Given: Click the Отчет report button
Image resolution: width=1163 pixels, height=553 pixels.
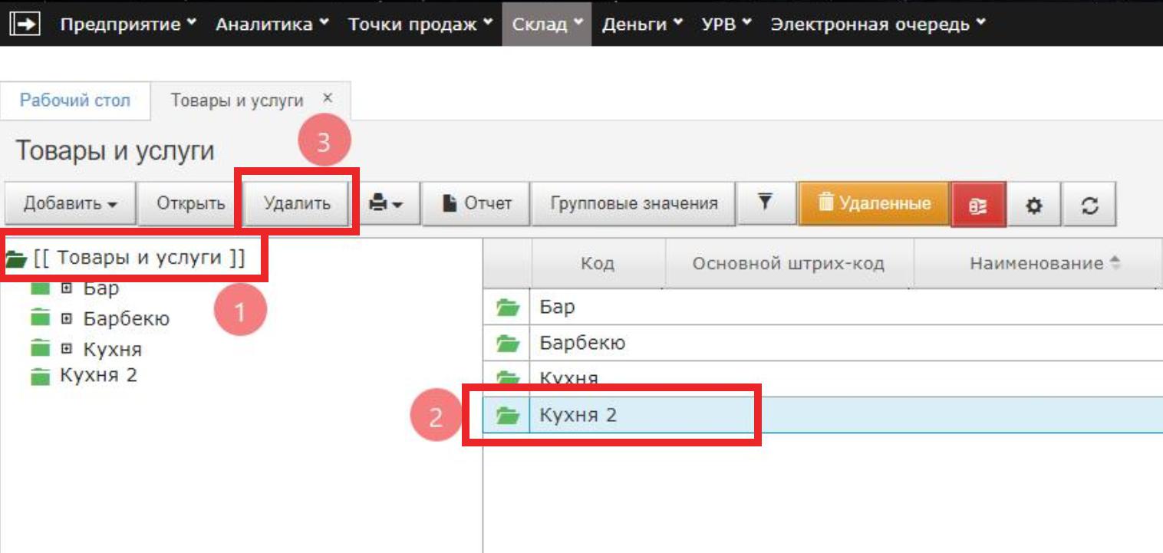Looking at the screenshot, I should click(x=476, y=203).
